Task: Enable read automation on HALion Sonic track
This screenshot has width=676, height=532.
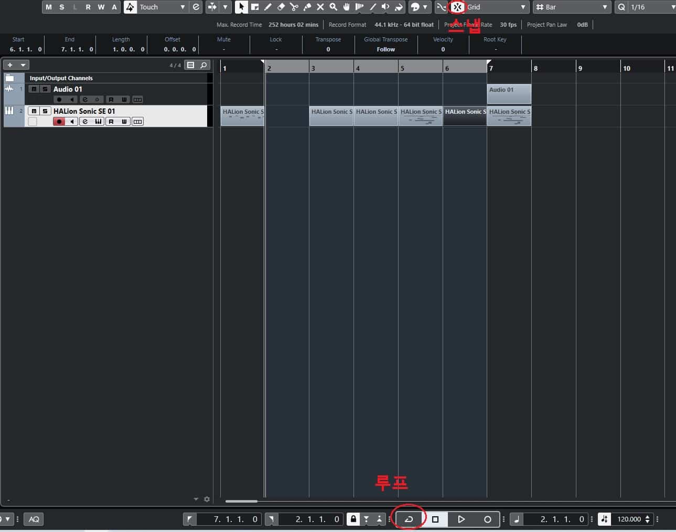Action: [x=111, y=122]
